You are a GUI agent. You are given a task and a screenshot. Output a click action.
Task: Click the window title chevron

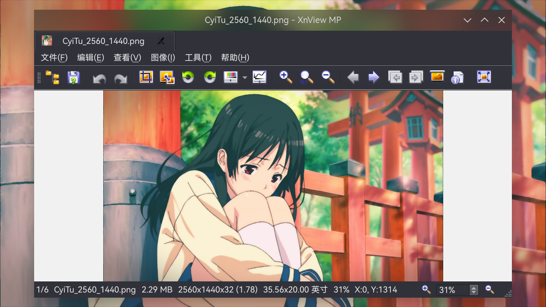[468, 20]
